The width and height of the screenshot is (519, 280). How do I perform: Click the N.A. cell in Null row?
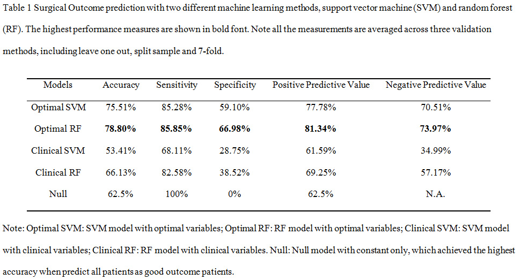click(x=436, y=193)
